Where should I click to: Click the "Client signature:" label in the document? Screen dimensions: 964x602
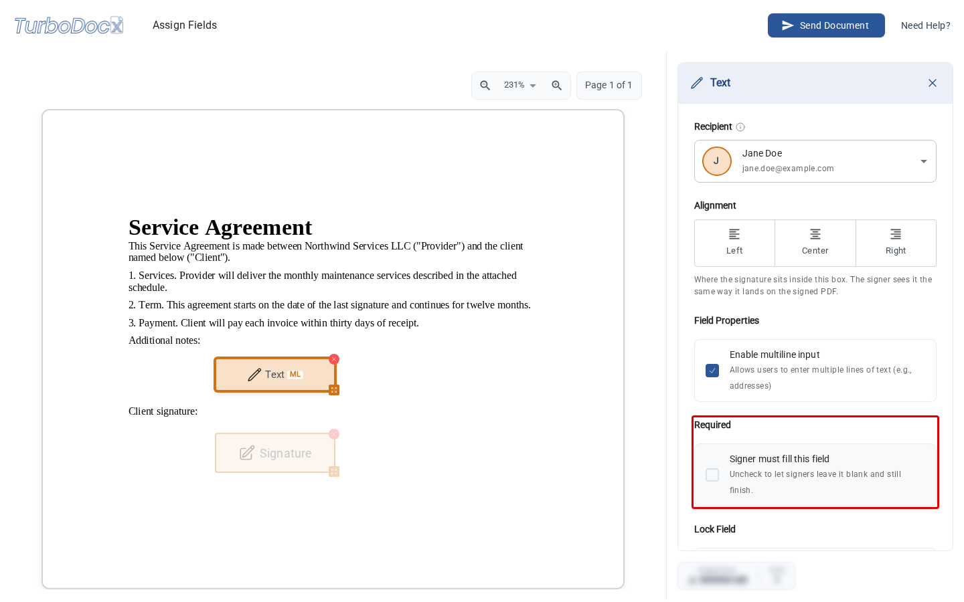[163, 411]
